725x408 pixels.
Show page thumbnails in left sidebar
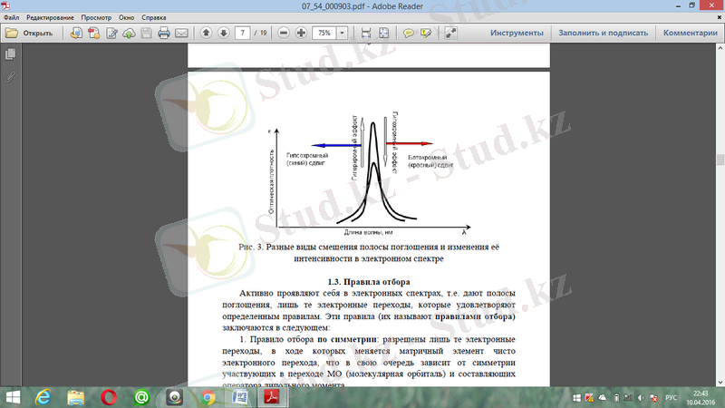[10, 54]
